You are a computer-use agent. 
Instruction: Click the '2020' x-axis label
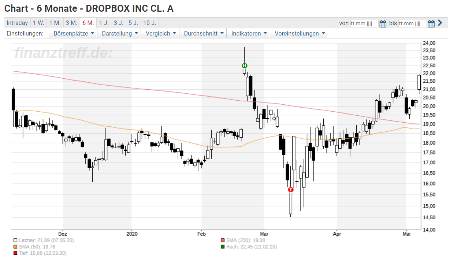click(x=131, y=233)
